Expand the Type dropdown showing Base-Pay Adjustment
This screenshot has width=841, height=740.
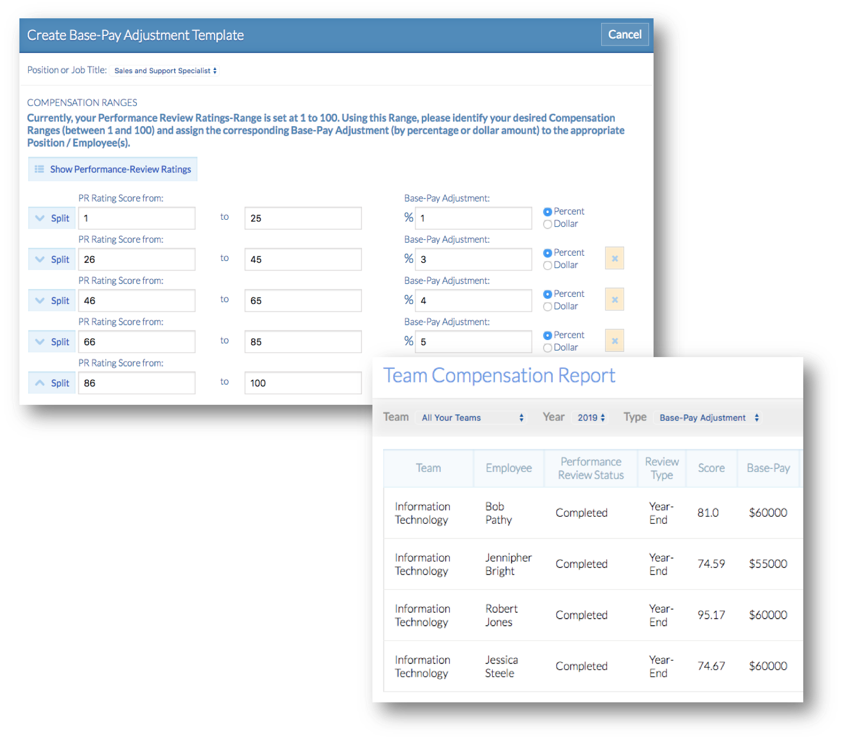pos(708,418)
